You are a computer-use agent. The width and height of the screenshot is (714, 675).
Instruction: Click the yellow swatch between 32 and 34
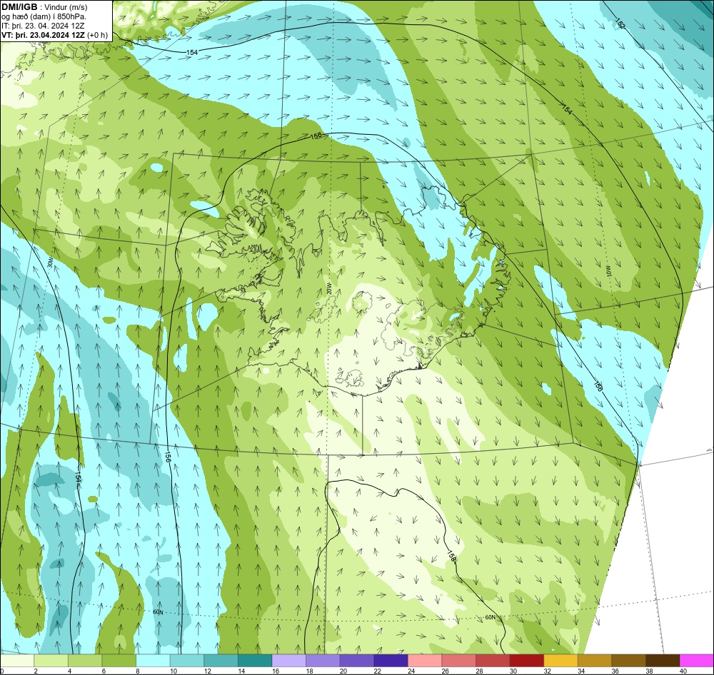click(560, 661)
